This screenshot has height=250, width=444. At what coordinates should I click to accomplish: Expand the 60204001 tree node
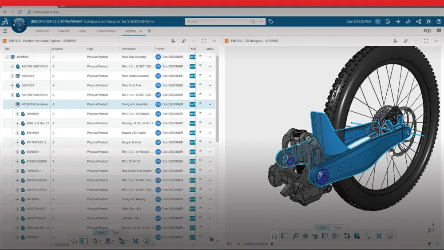12,86
